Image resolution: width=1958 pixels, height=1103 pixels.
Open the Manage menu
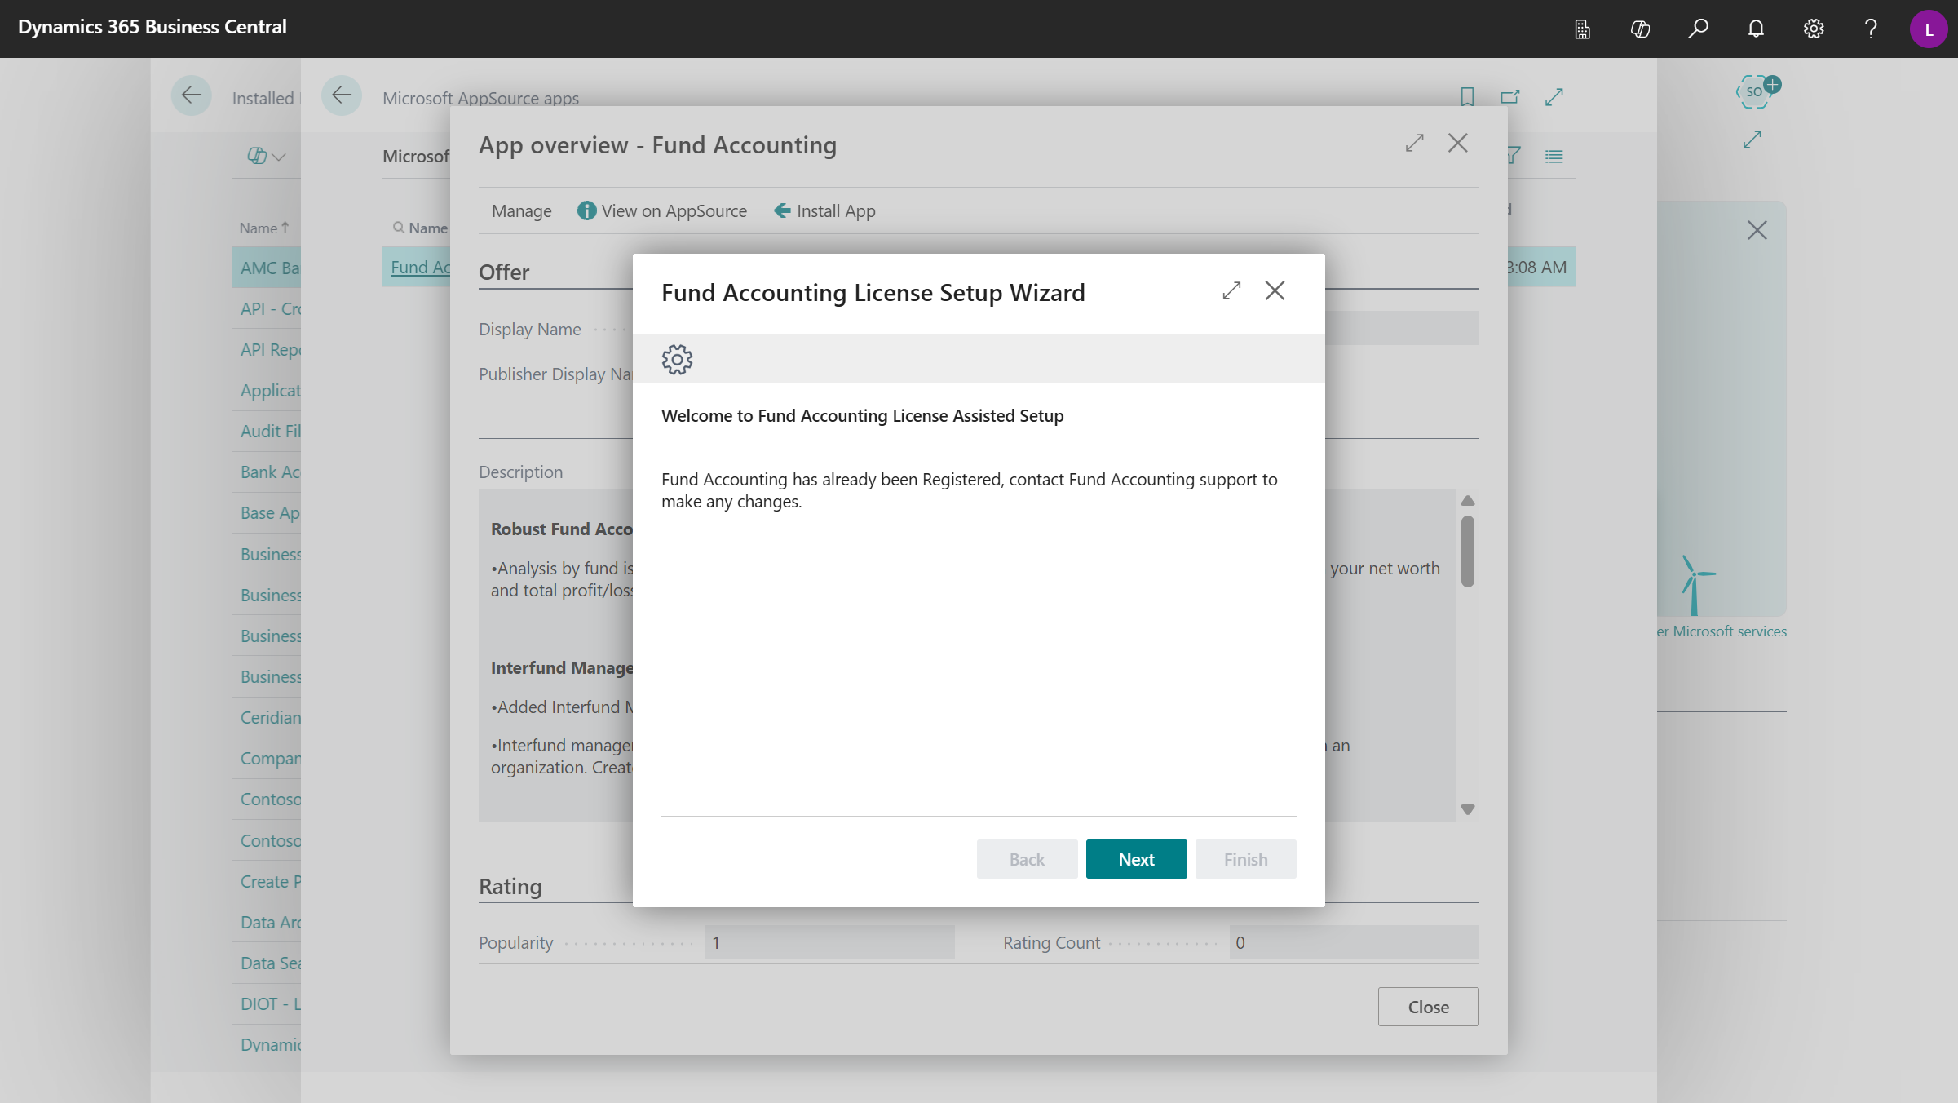click(520, 210)
